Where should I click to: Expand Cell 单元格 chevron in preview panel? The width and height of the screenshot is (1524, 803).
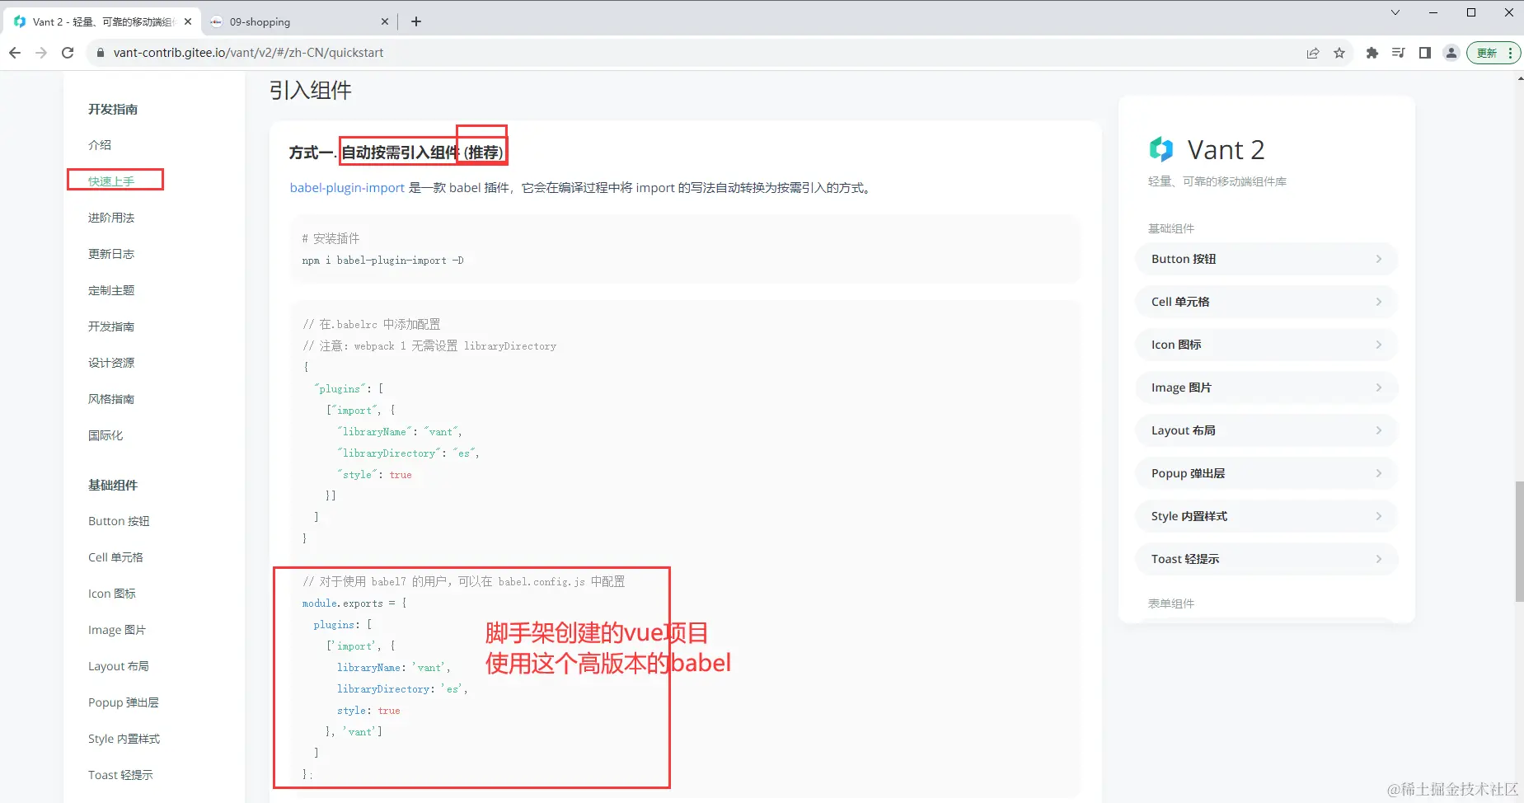click(1379, 302)
